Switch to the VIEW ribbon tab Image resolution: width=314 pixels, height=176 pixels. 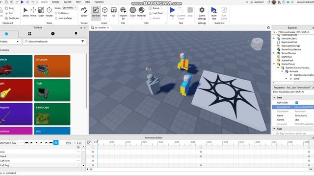(87, 2)
